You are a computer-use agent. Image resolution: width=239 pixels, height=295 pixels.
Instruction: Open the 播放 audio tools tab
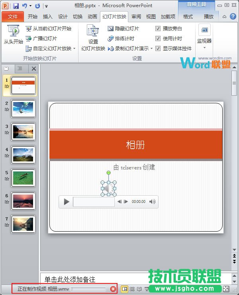pyautogui.click(x=209, y=17)
